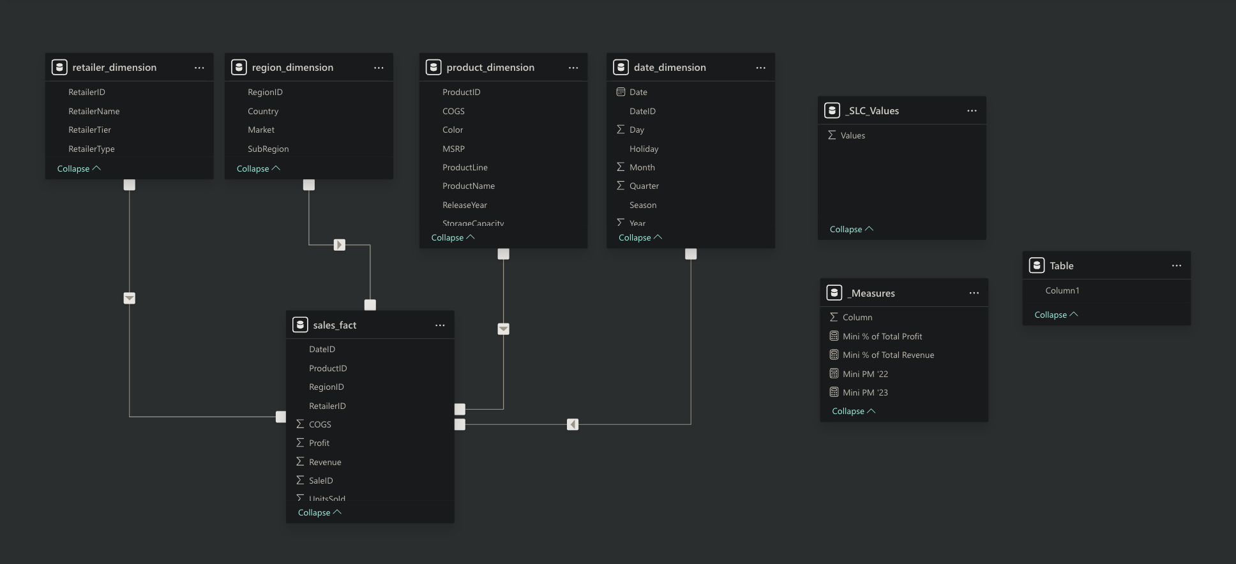Open more options for product_dimension
This screenshot has width=1236, height=564.
573,68
